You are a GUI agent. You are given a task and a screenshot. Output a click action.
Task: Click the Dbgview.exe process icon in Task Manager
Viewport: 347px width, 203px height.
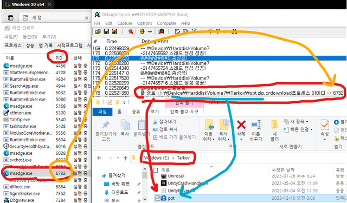point(7,200)
